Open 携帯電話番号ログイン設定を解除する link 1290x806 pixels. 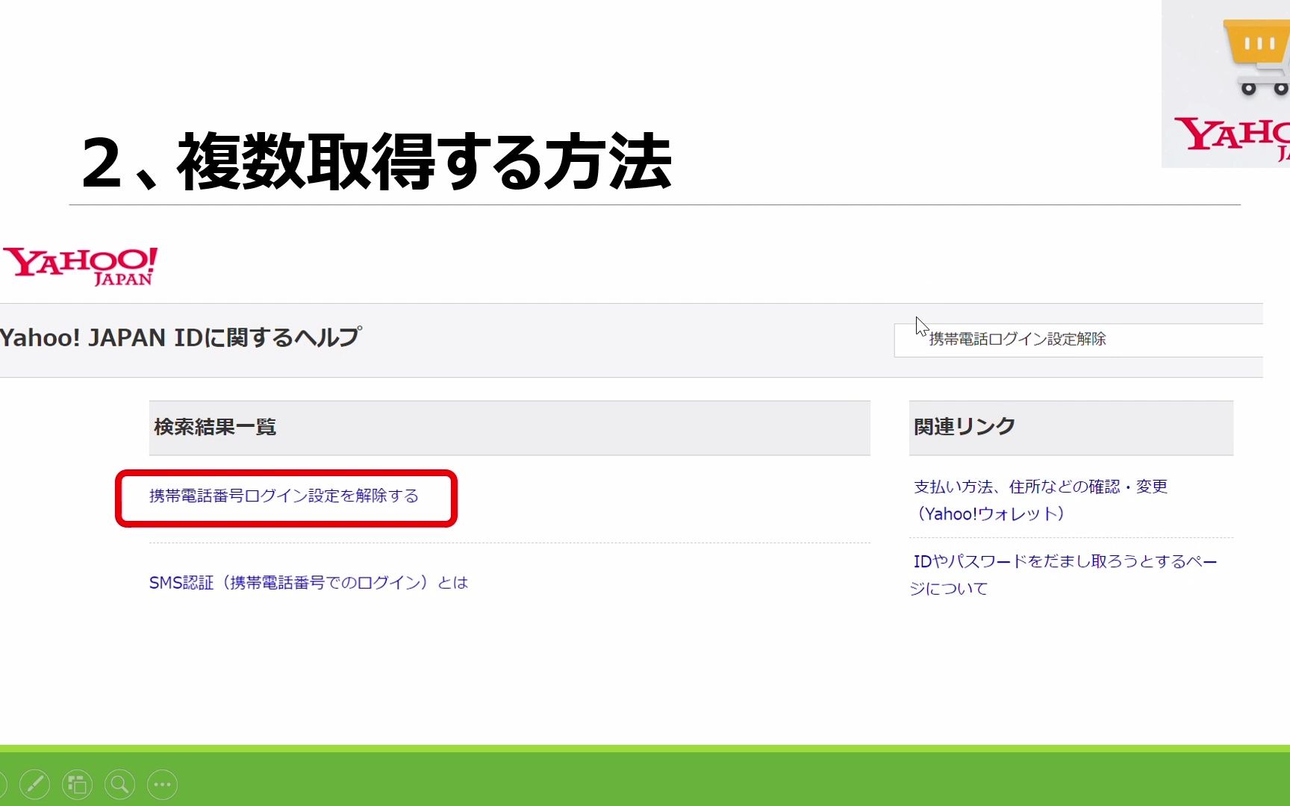284,496
